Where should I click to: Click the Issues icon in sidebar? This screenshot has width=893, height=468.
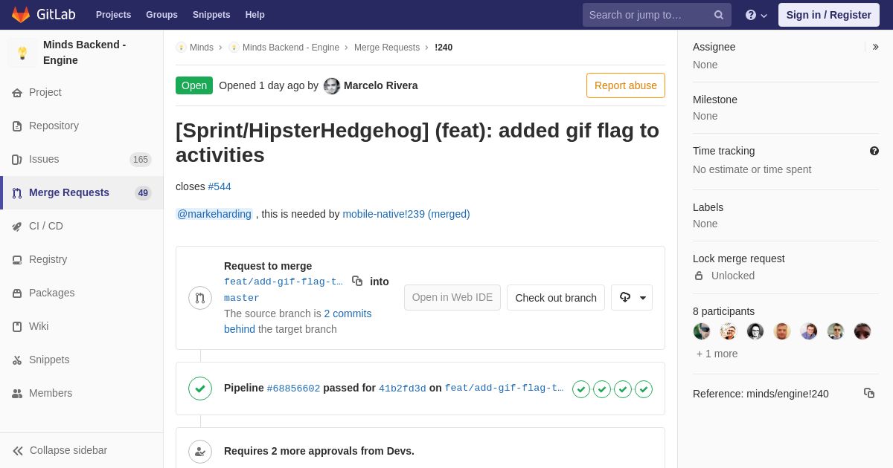pyautogui.click(x=17, y=160)
